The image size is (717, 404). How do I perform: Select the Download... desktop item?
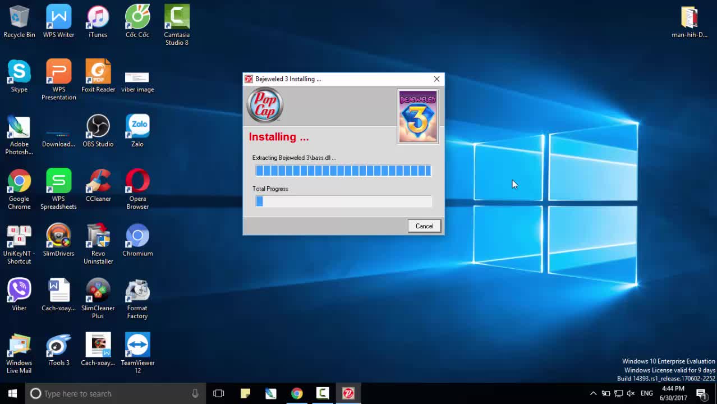tap(58, 138)
